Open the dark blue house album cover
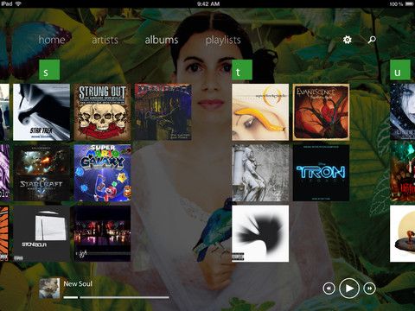The width and height of the screenshot is (415, 311). [x=163, y=112]
